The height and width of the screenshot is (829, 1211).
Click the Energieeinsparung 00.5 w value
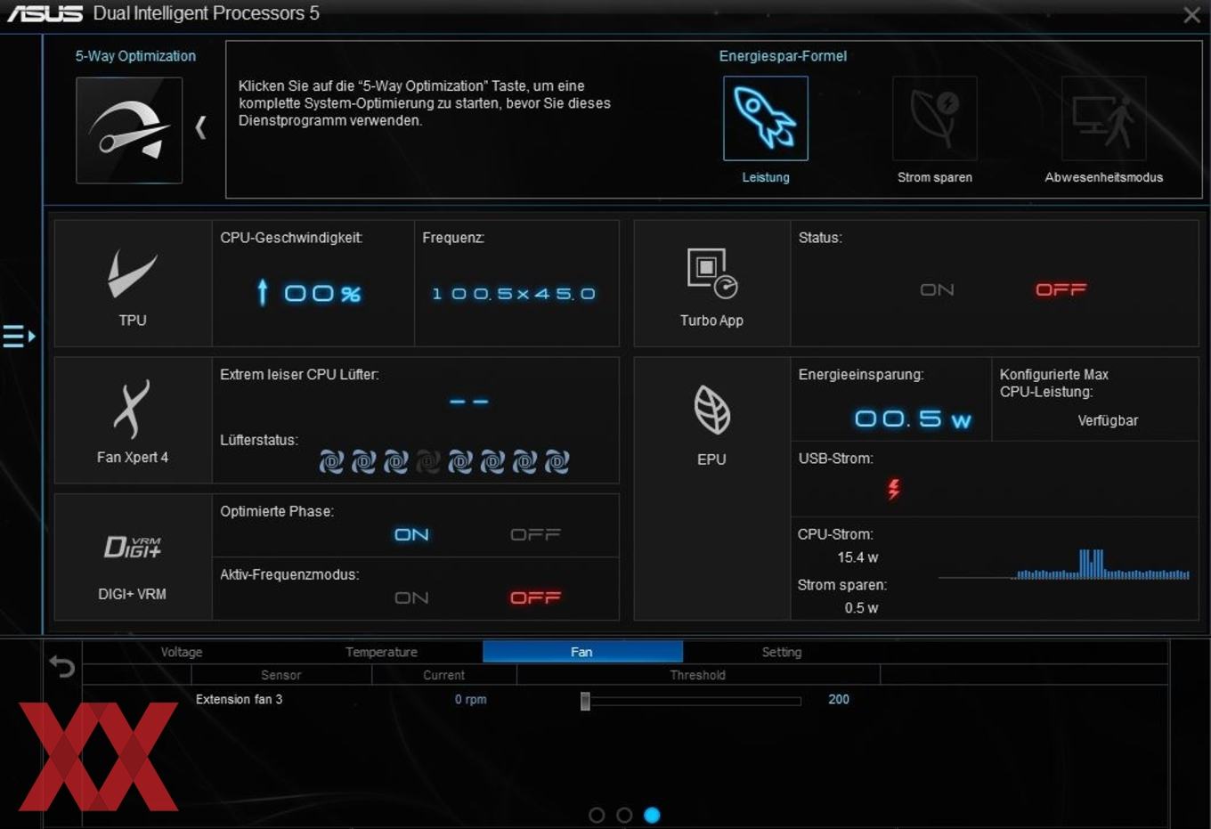tap(913, 419)
